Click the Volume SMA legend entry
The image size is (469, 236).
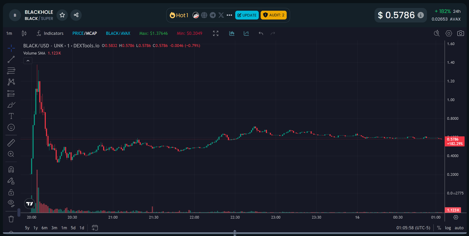[x=42, y=53]
